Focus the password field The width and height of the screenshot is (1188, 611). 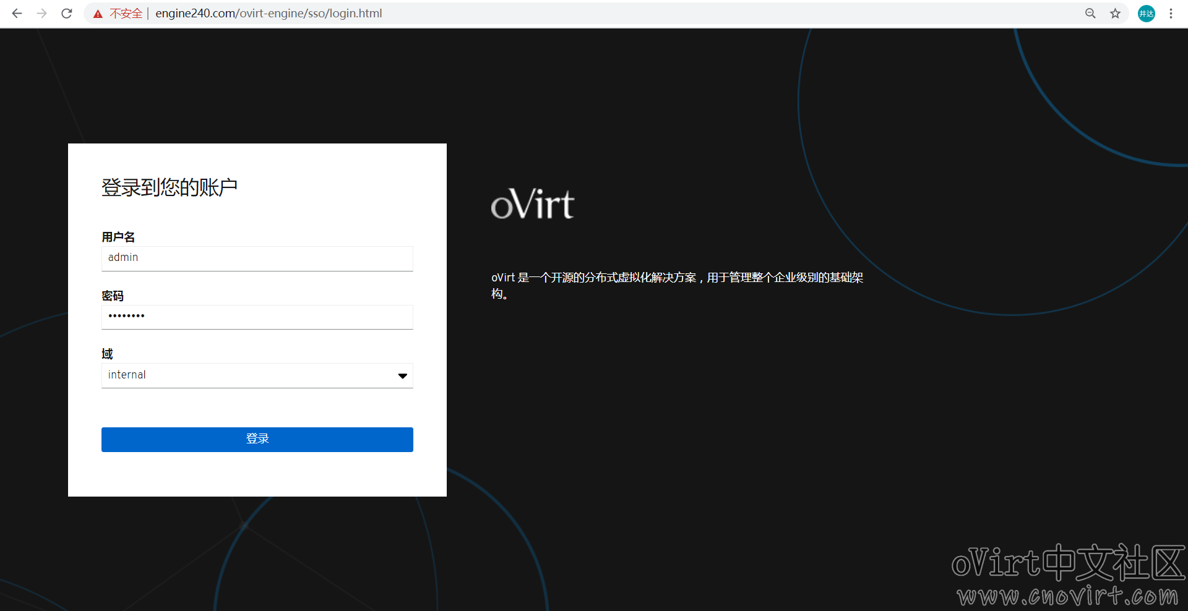tap(257, 317)
